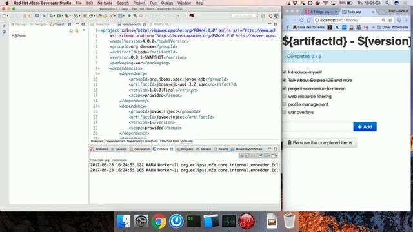Check the 'web resource filtering' todo

pos(284,96)
